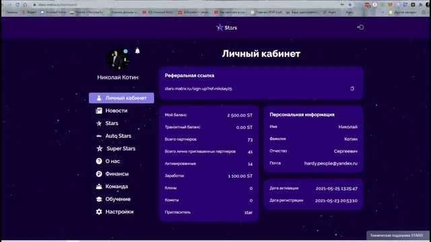431x242 pixels.
Task: Open the О нас page
Action: point(112,161)
